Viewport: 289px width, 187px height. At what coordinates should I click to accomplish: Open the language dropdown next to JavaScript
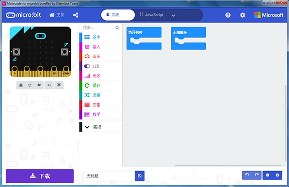coord(173,15)
